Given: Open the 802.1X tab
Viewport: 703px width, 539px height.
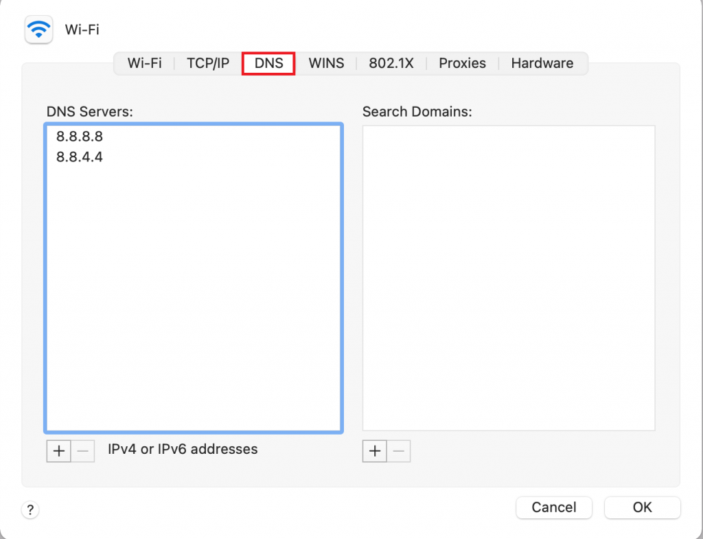Looking at the screenshot, I should 391,63.
